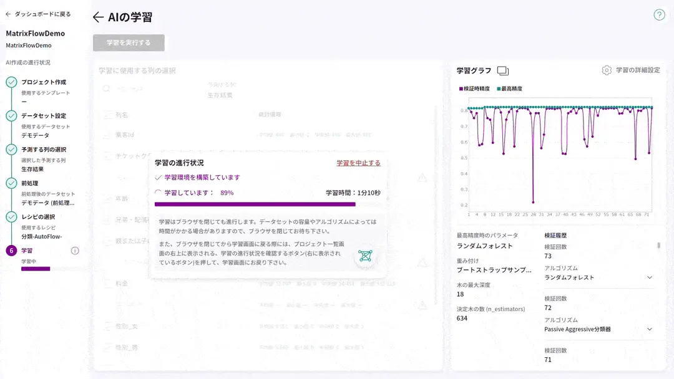This screenshot has height=379, width=674.
Task: Select the データセット設定 step in sidebar
Action: pos(44,116)
